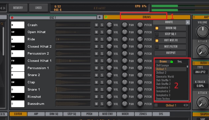Click the AMP Attack knob
Screen dimensions: 209x120
click(x=202, y=51)
